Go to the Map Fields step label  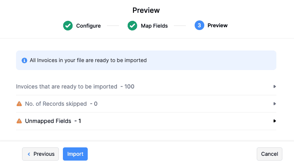154,26
